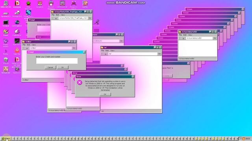This screenshot has width=252, height=141.
Task: Click the credit card number input field
Action: pyautogui.click(x=57, y=61)
